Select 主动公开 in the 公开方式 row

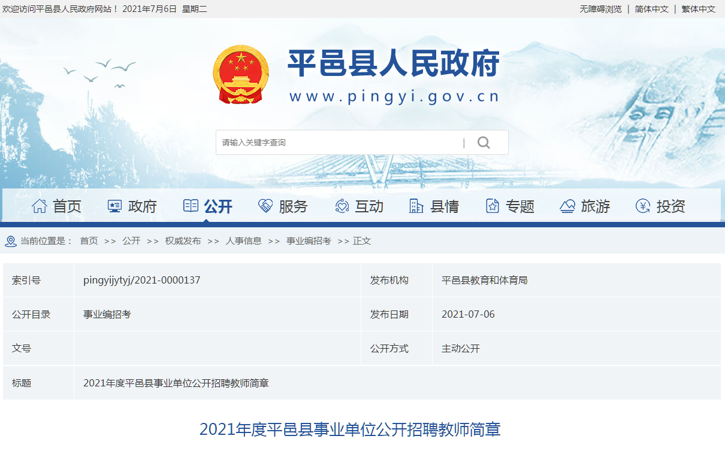click(461, 348)
